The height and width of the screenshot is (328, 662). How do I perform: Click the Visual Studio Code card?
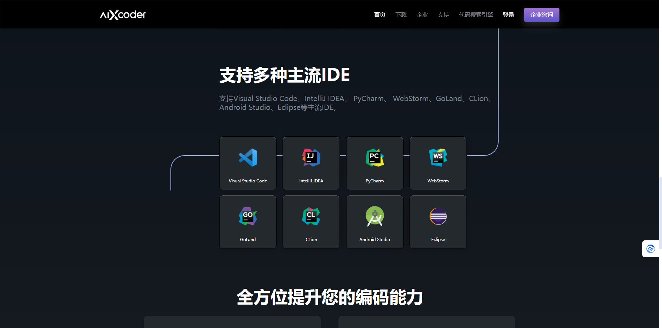[x=248, y=163]
